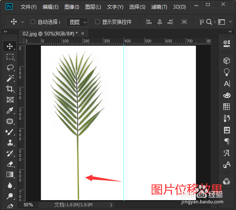Open the 3D panel cube icon
Image resolution: width=236 pixels, height=210 pixels.
(226, 61)
